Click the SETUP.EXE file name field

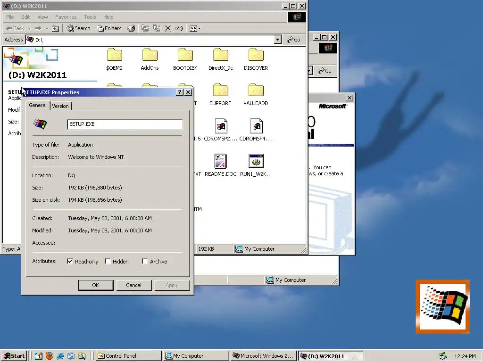pos(125,124)
